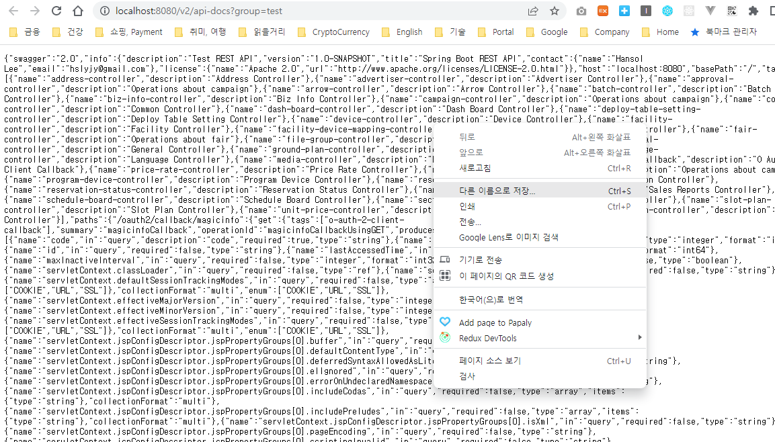Open the 취미, 여행 bookmark folder
This screenshot has height=442, width=775.
click(x=200, y=32)
